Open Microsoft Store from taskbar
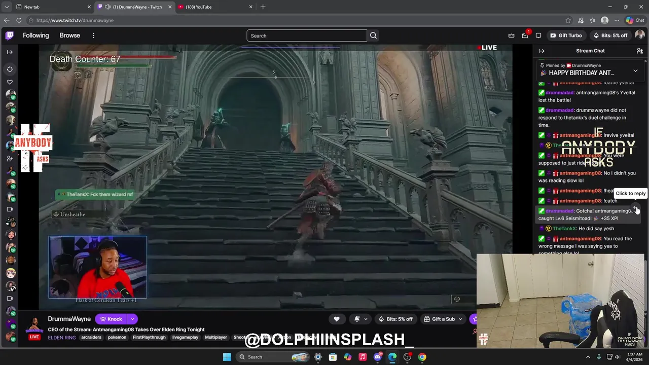649x365 pixels. click(333, 357)
